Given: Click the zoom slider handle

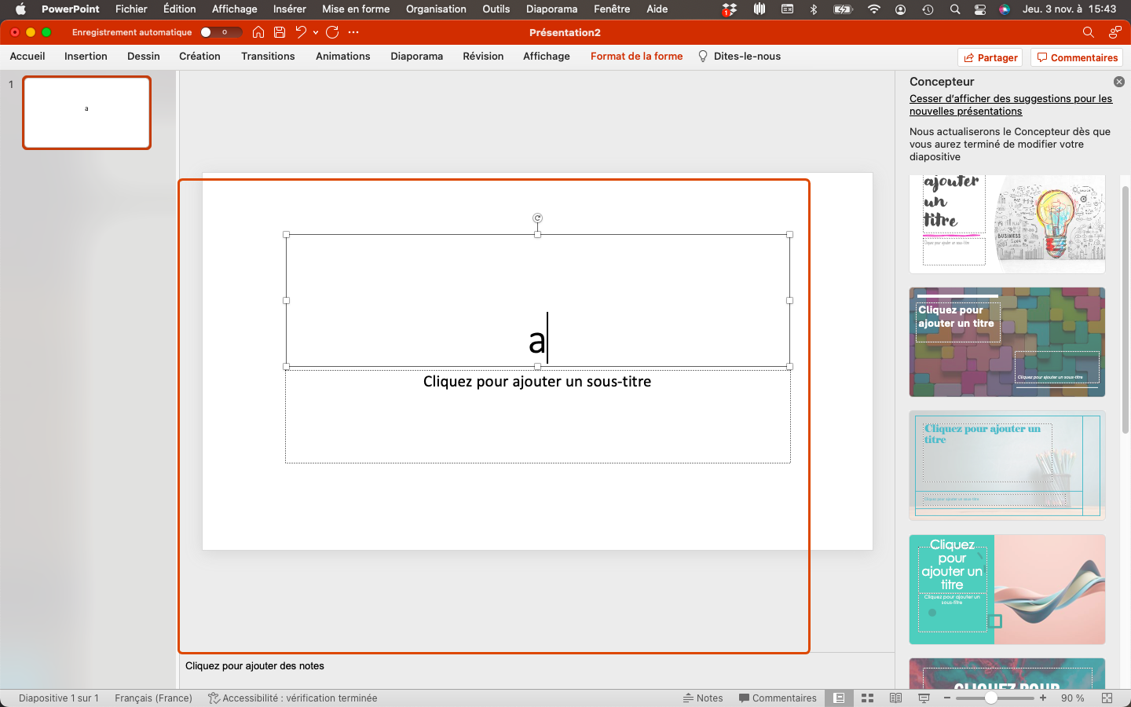Looking at the screenshot, I should click(991, 698).
